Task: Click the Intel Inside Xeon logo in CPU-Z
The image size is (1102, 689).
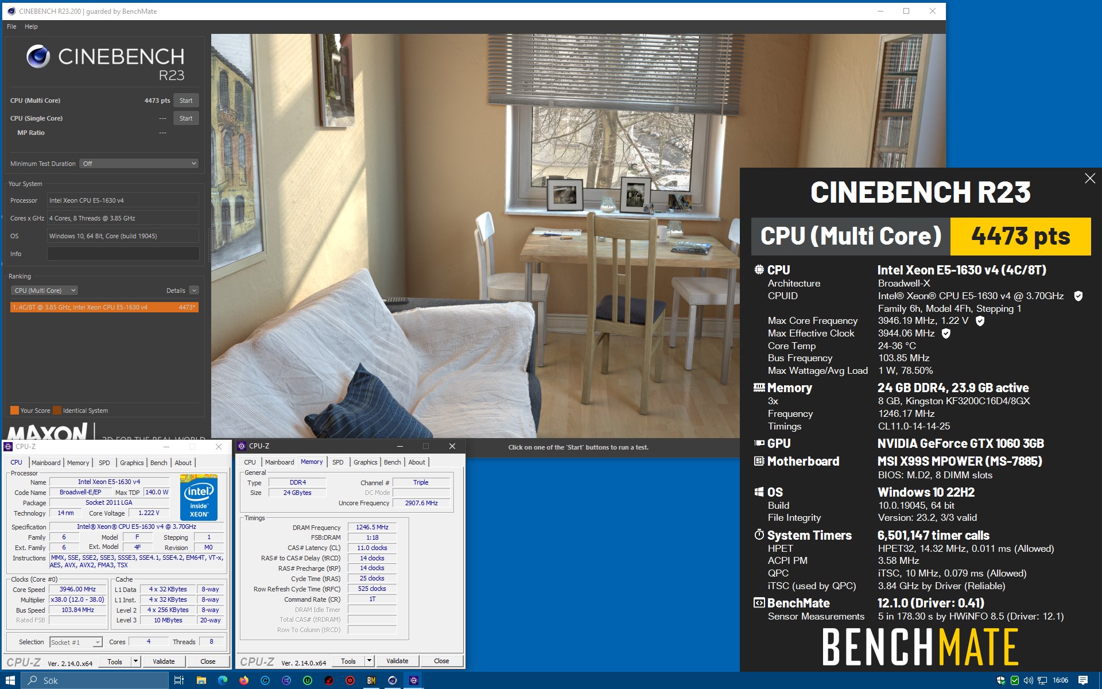Action: tap(199, 497)
